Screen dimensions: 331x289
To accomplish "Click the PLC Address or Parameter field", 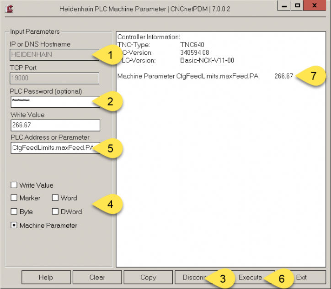I will (55, 148).
